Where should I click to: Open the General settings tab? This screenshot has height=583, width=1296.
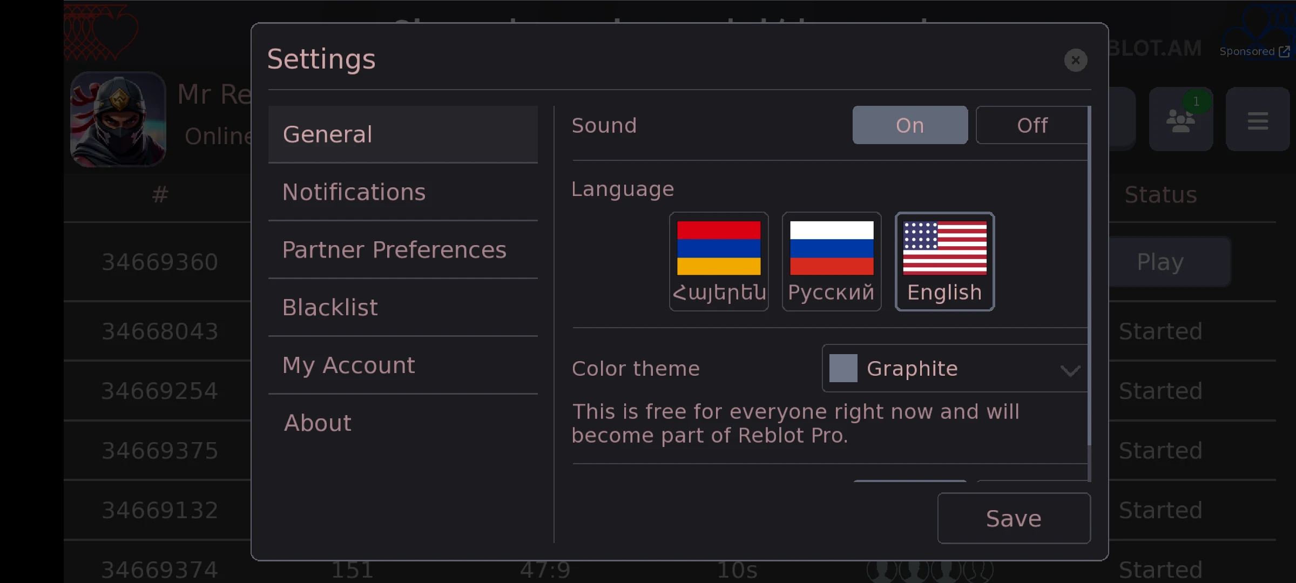(403, 134)
